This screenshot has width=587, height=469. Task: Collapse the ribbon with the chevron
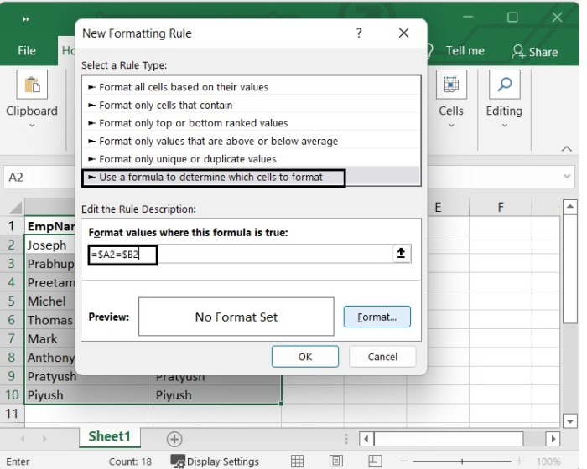(x=566, y=148)
